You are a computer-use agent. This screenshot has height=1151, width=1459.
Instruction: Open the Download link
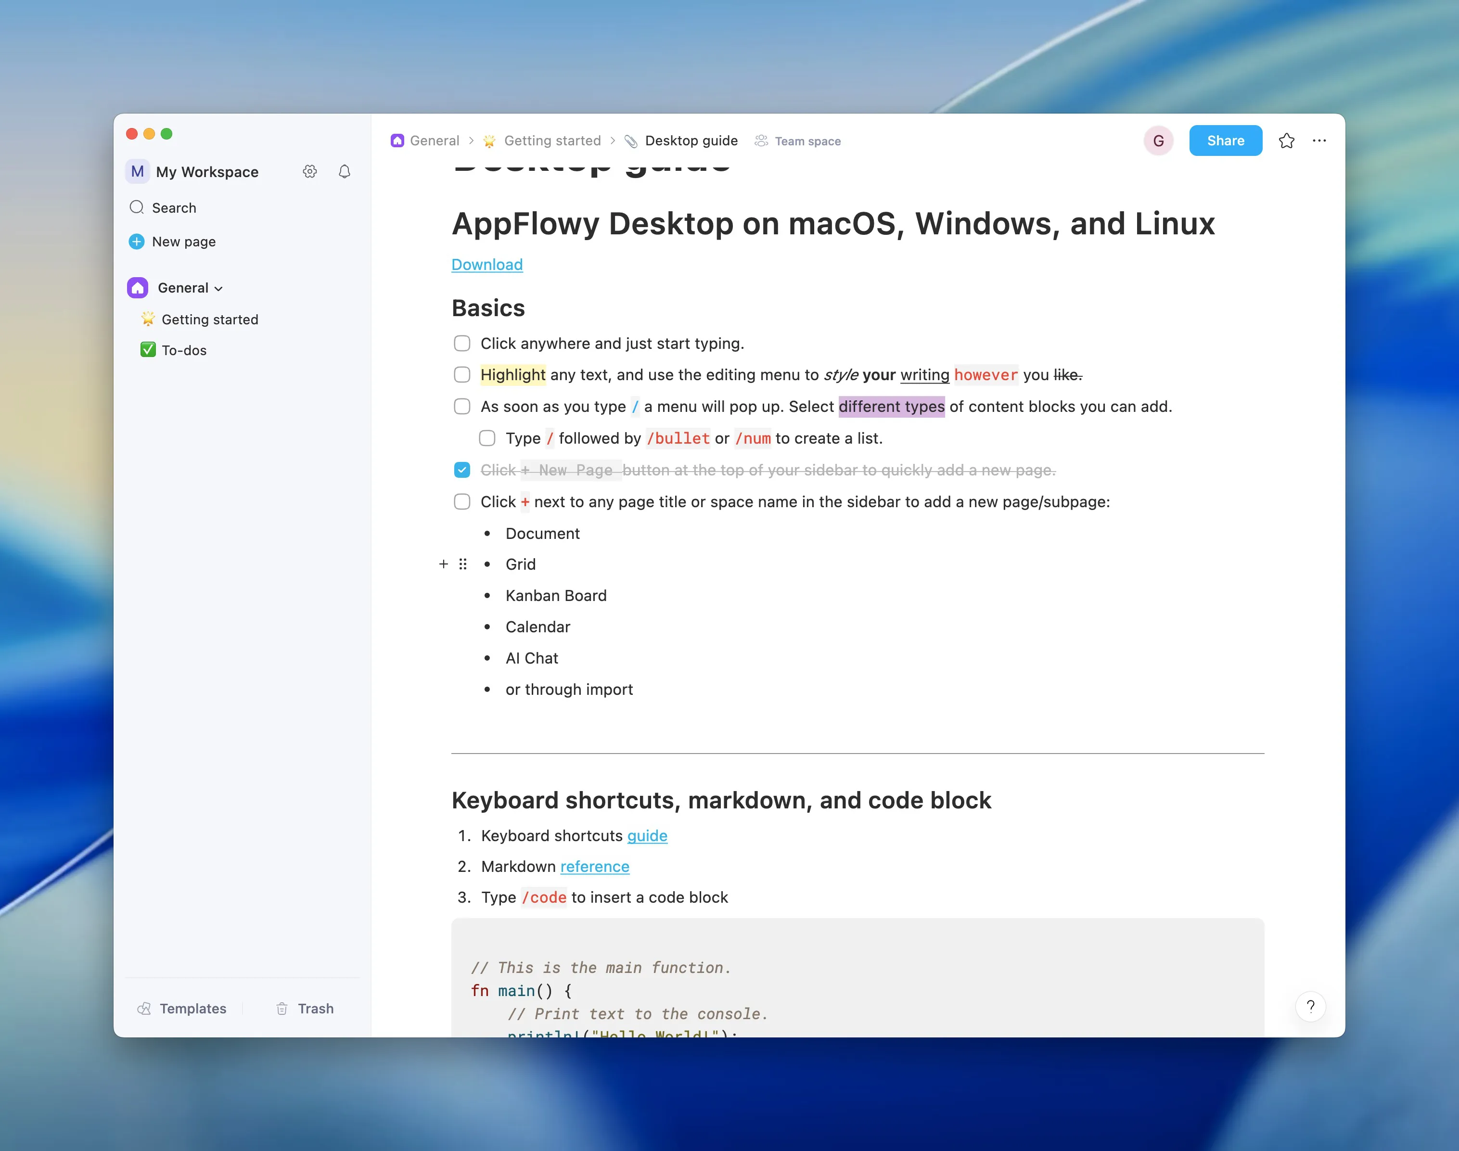[x=486, y=264]
